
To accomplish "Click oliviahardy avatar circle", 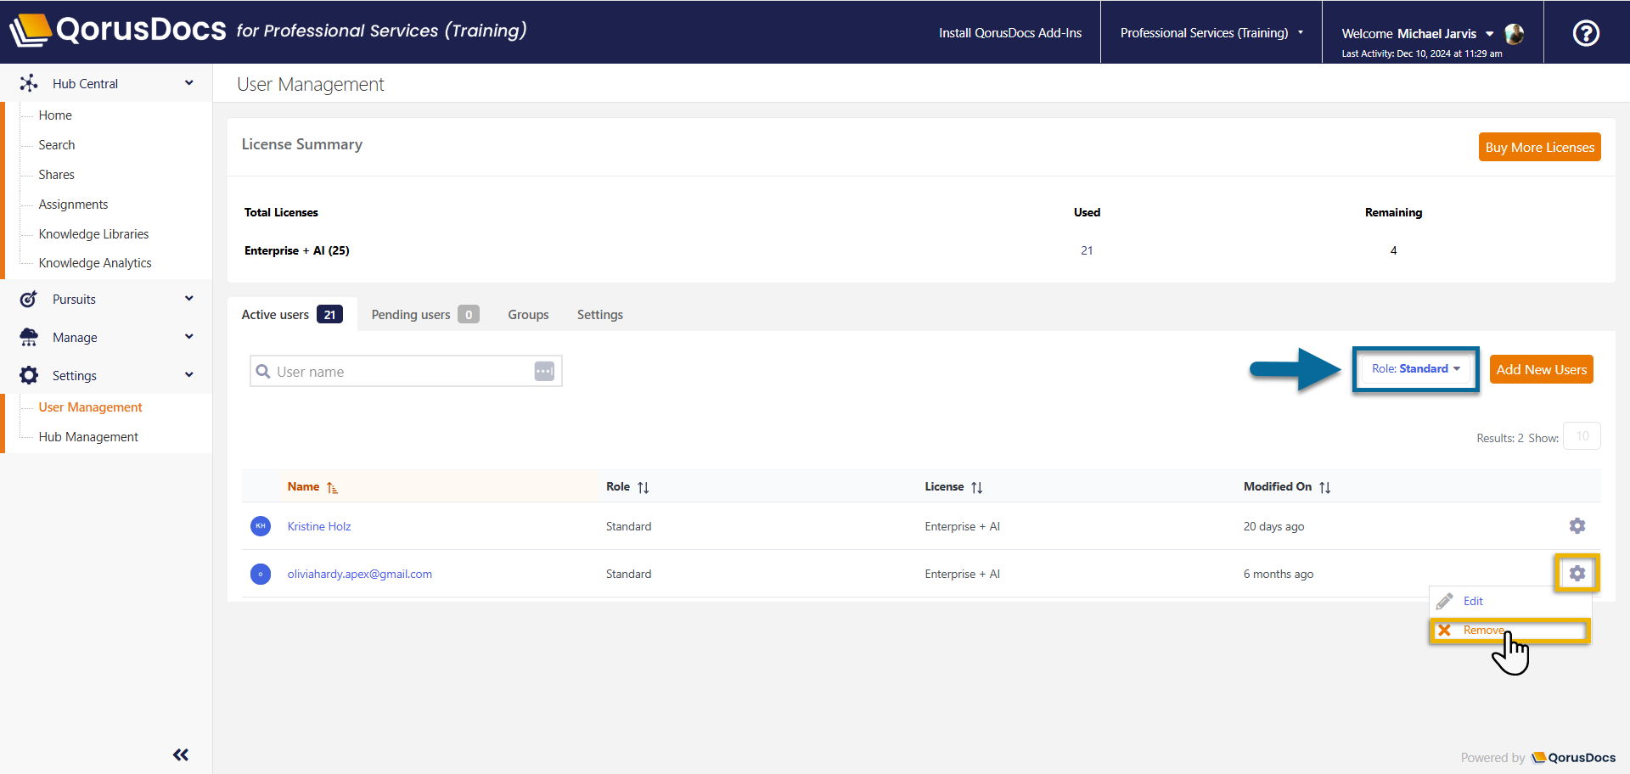I will pos(261,574).
